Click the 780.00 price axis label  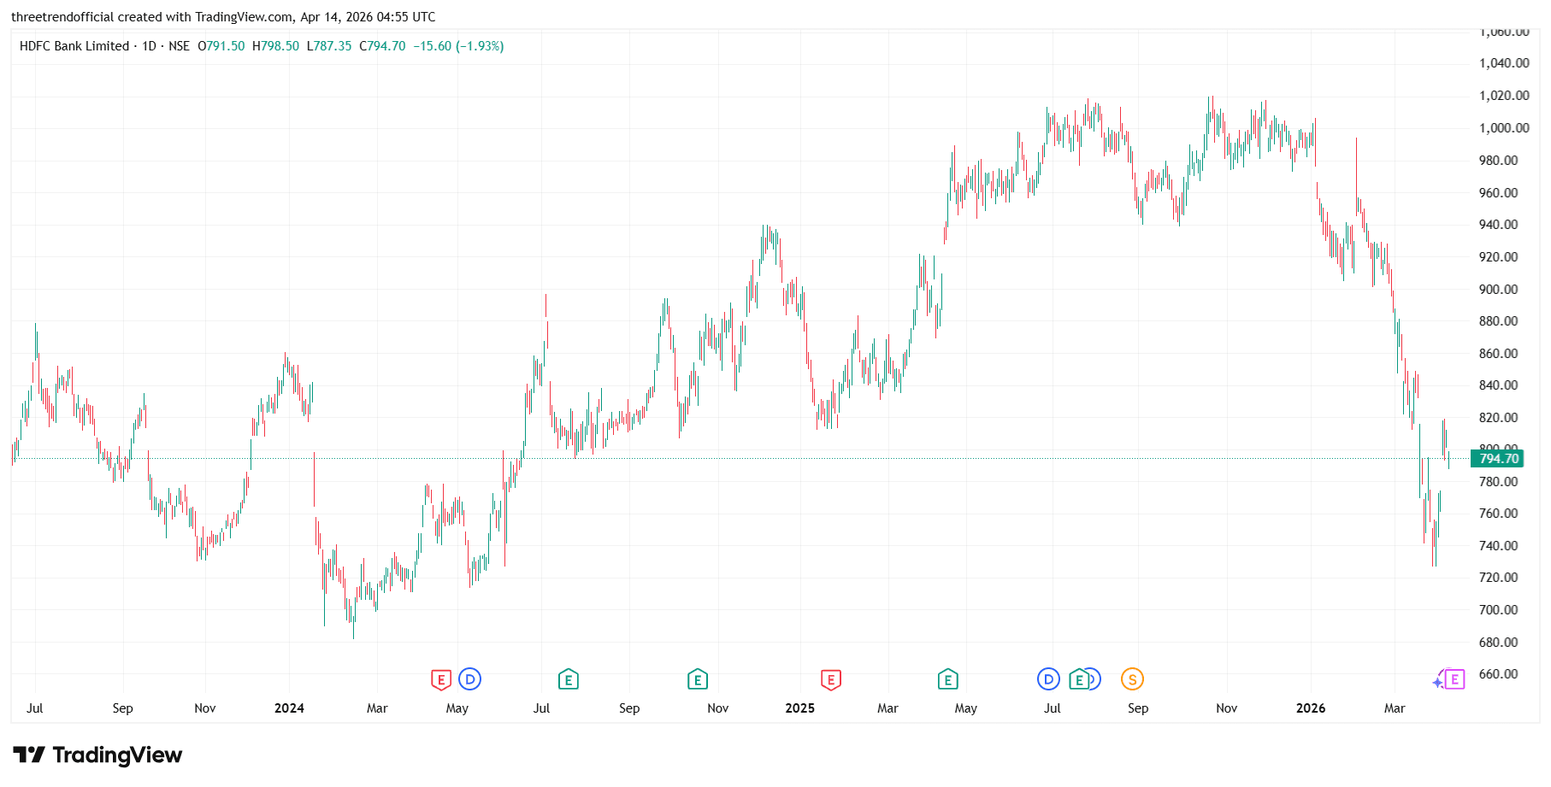[x=1498, y=482]
